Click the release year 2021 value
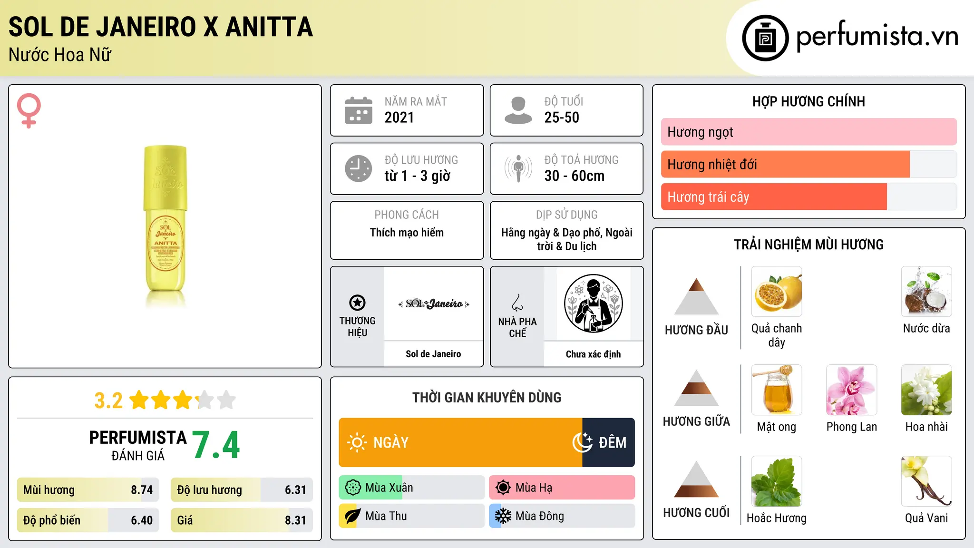 tap(399, 117)
